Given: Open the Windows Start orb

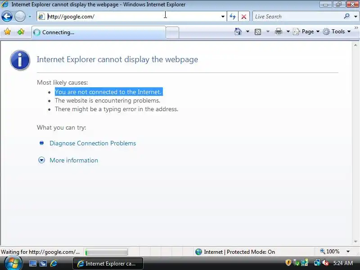Looking at the screenshot, I should (x=13, y=263).
